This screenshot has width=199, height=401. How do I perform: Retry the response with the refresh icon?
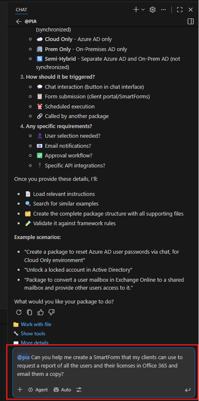point(19,312)
